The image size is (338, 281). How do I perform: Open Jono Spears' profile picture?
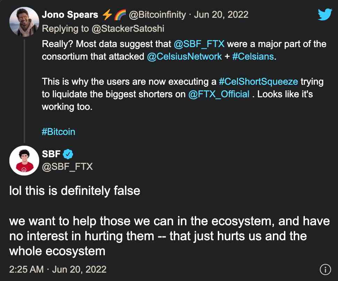tap(24, 22)
